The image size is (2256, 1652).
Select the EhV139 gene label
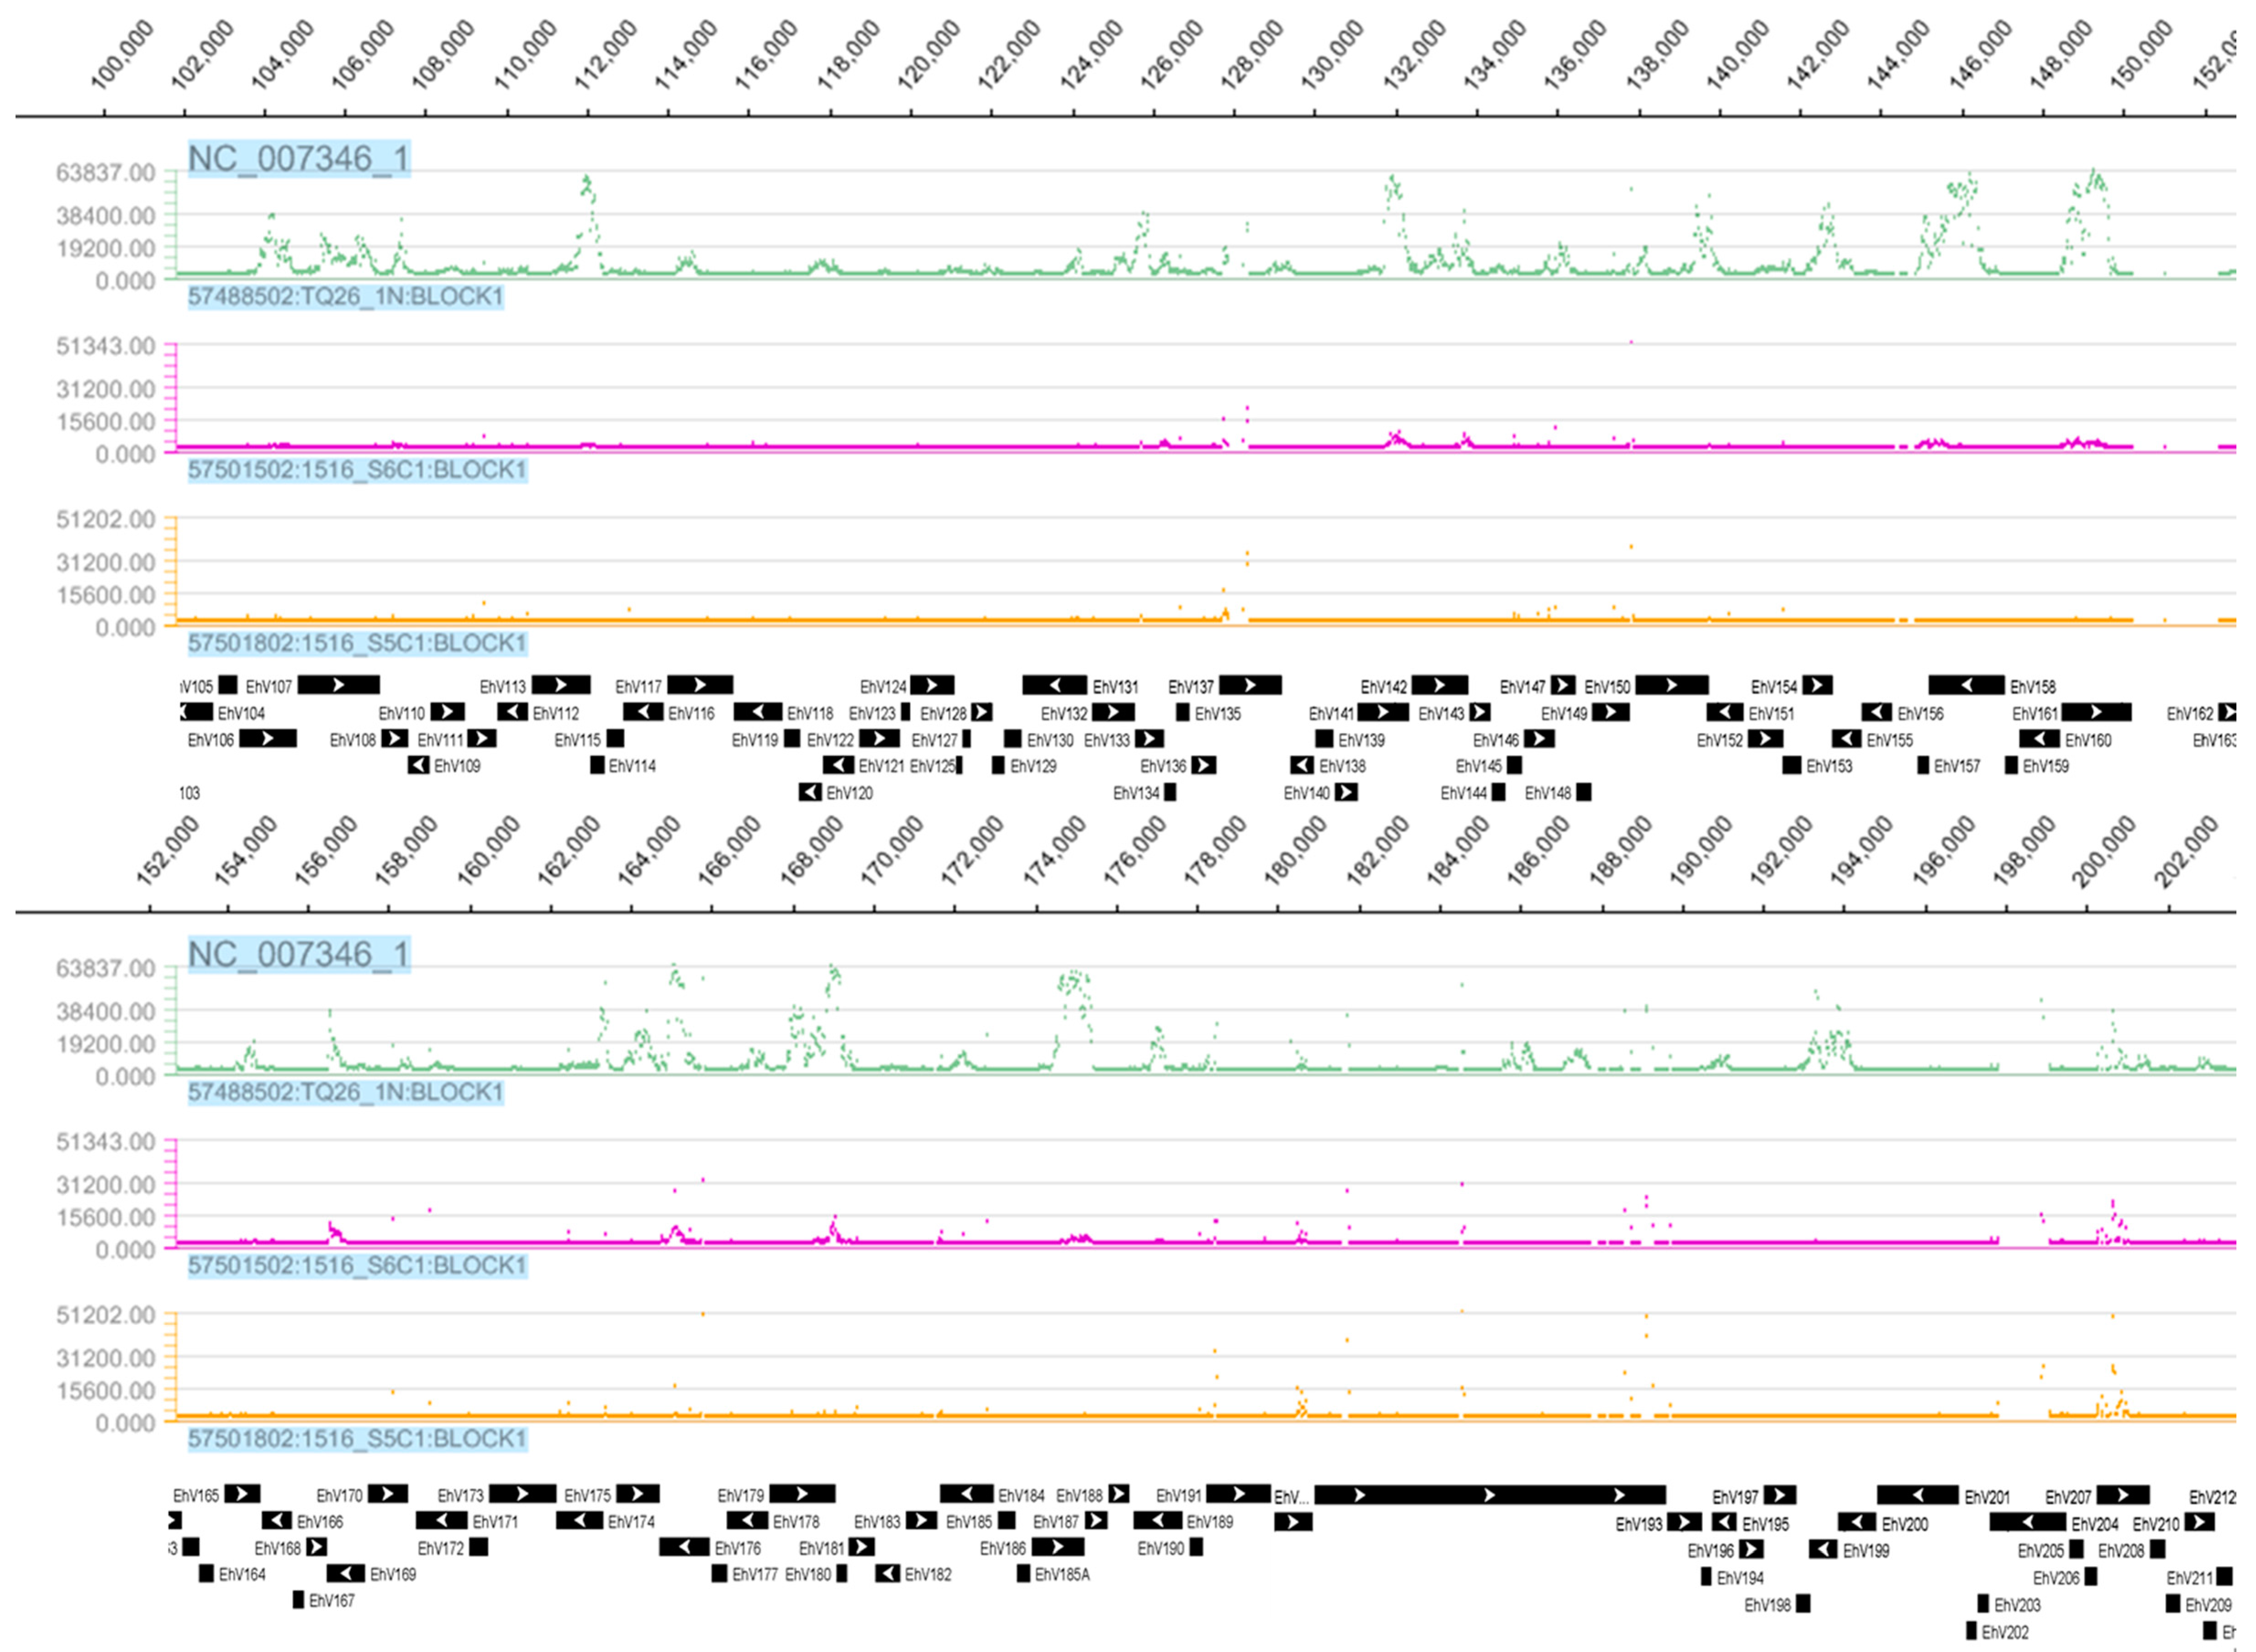coord(1362,741)
